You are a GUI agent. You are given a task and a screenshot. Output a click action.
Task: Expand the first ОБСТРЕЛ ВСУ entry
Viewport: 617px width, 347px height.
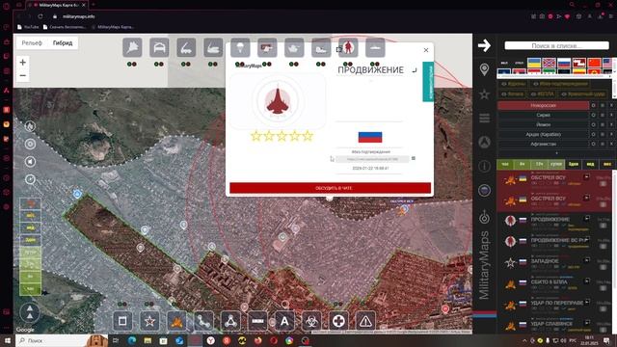[587, 177]
